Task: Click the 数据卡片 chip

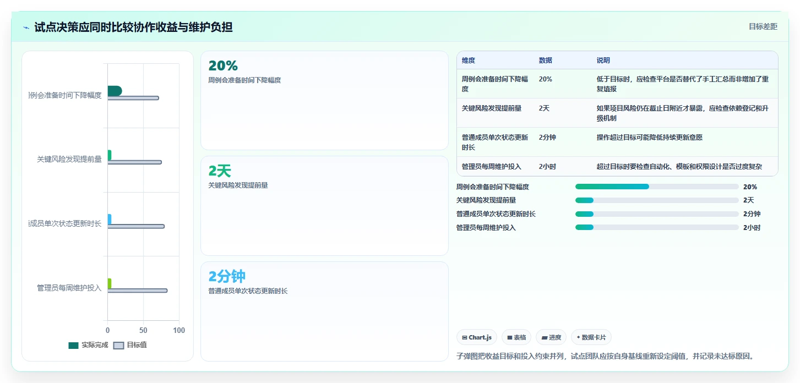Action: click(591, 337)
